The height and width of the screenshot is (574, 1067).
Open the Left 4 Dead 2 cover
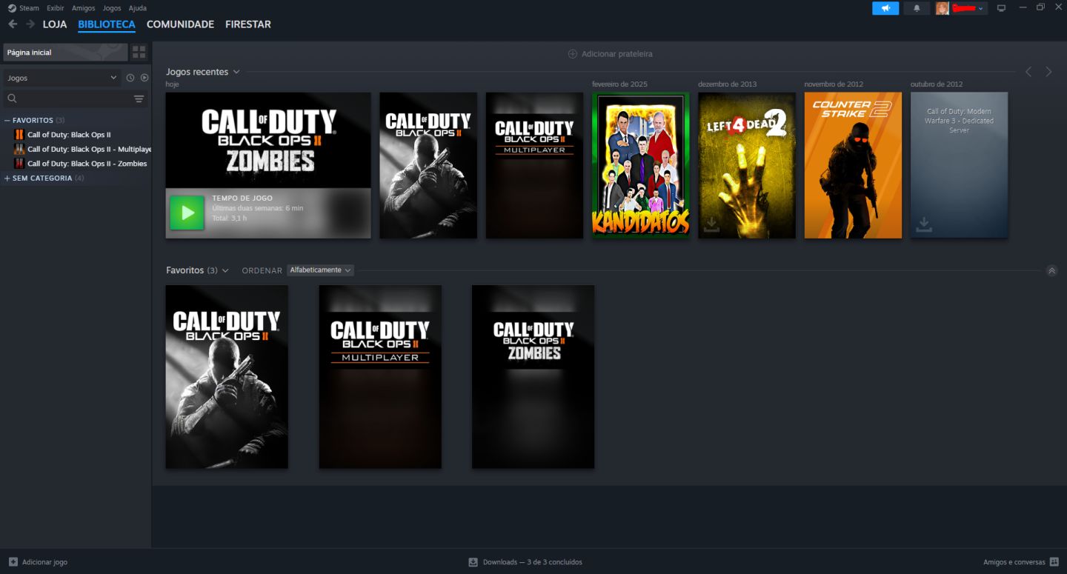pyautogui.click(x=747, y=165)
